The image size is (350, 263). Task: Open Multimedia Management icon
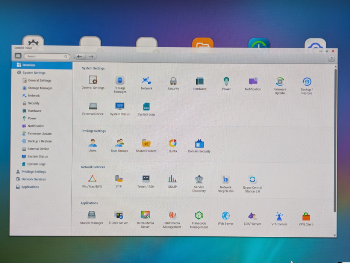pos(172,215)
